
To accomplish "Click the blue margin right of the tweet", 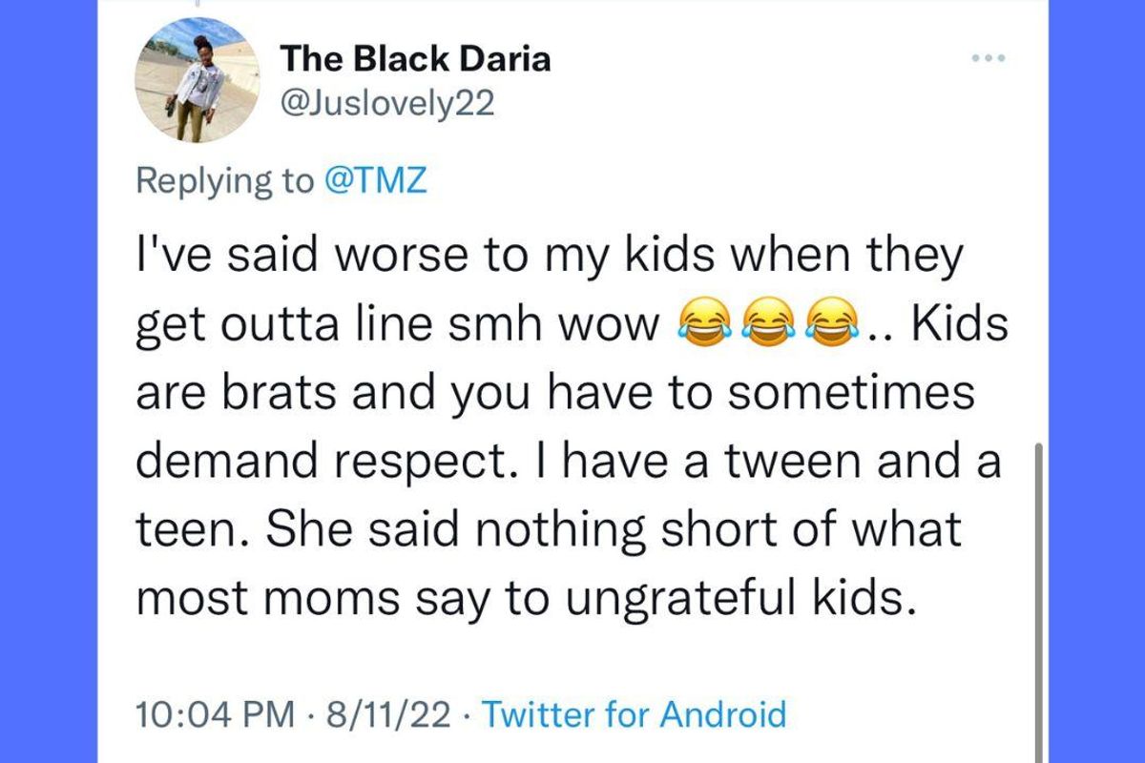I will [x=1095, y=381].
